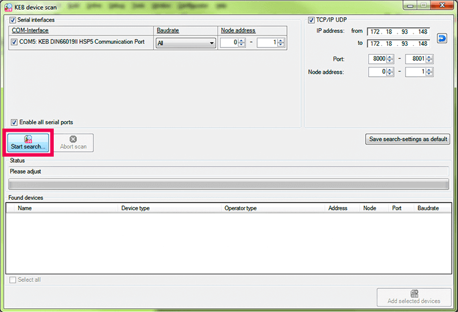Click the blue IP address reset arrow

(x=442, y=38)
